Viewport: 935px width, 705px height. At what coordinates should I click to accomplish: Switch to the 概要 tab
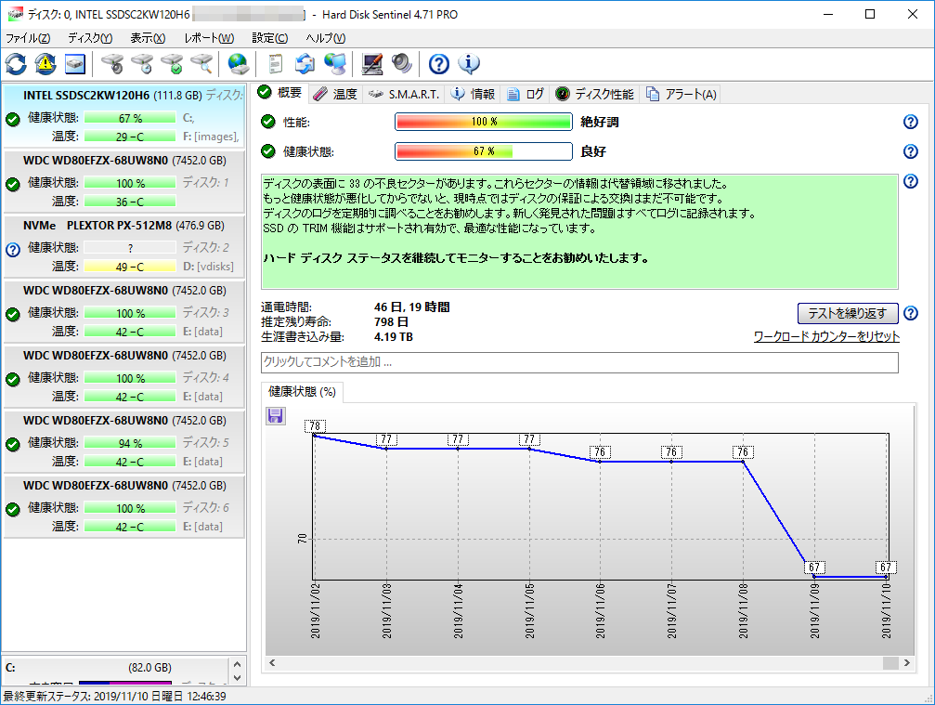[280, 93]
